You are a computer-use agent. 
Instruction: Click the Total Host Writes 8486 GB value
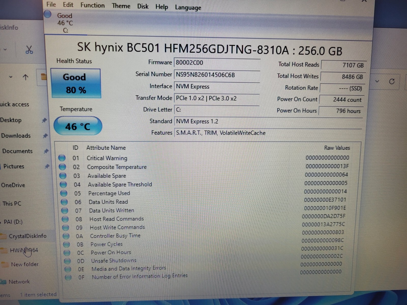343,77
